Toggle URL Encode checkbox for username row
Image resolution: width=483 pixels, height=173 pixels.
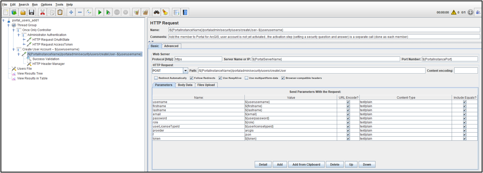348,102
